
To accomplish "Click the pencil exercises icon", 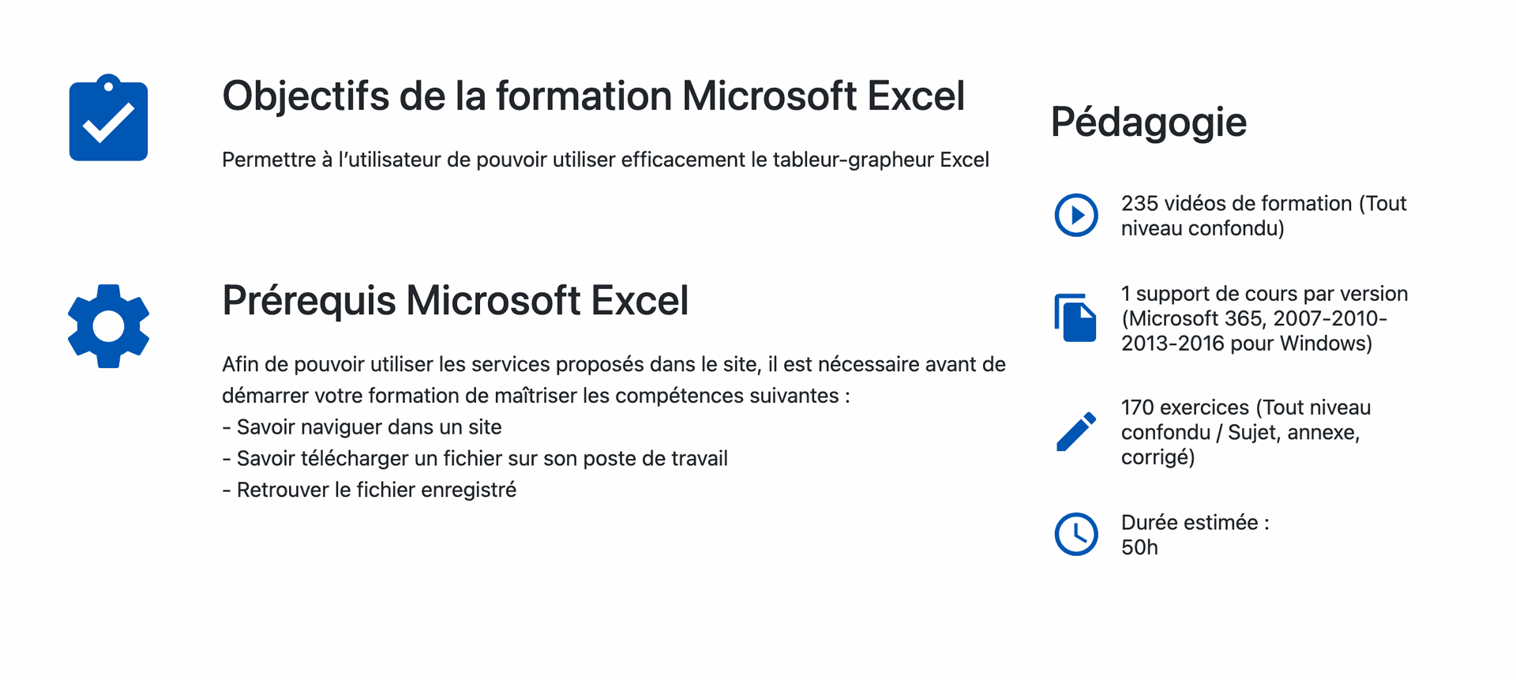I will click(1075, 431).
